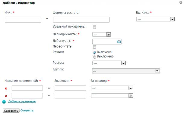Expand the Группа dropdown
The image size is (184, 115).
126,71
